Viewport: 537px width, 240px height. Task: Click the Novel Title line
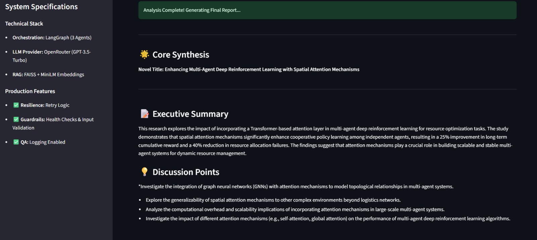click(249, 69)
